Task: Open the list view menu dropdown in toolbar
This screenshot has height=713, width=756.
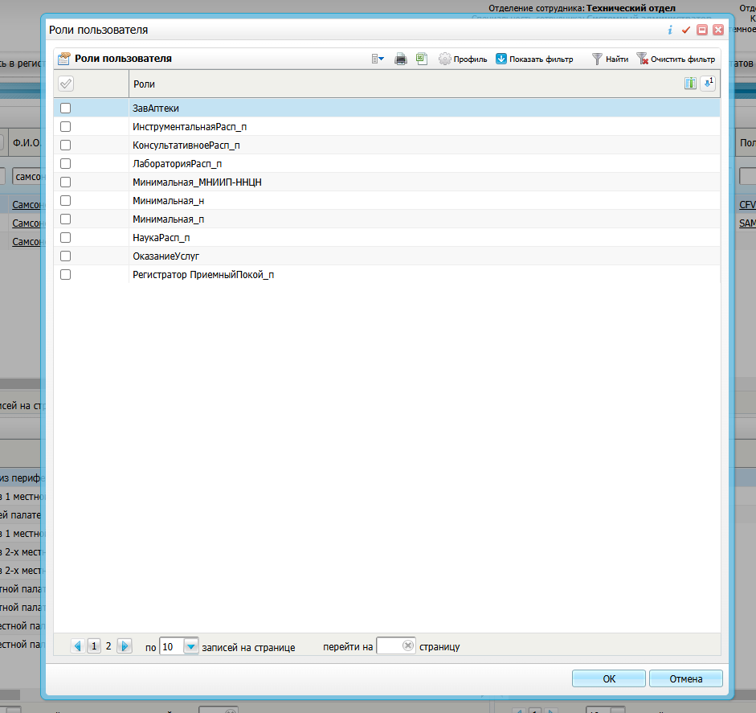Action: coord(378,59)
